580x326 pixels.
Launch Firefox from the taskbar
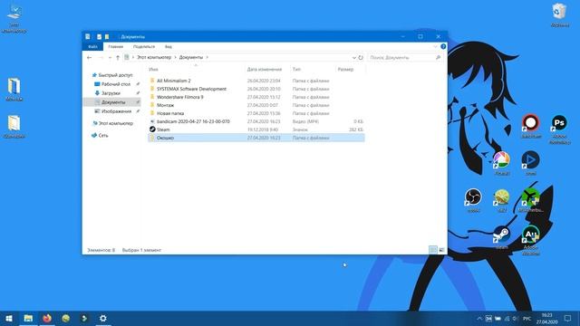pyautogui.click(x=47, y=318)
